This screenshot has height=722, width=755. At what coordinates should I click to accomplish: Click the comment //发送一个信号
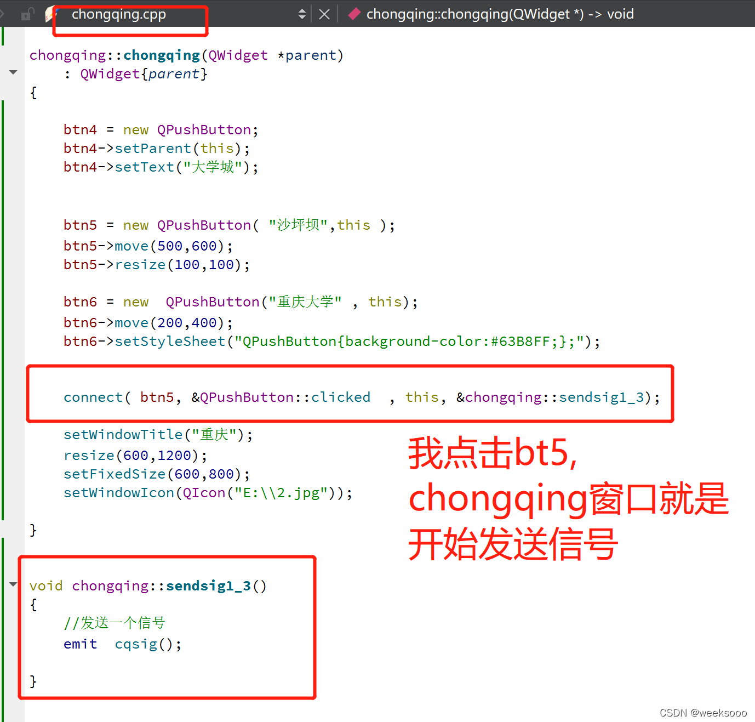(114, 623)
